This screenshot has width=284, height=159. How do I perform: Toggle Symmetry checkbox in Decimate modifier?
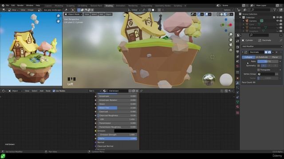pyautogui.click(x=258, y=66)
